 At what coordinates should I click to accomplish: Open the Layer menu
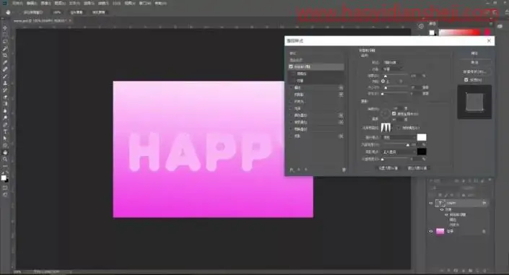click(60, 3)
